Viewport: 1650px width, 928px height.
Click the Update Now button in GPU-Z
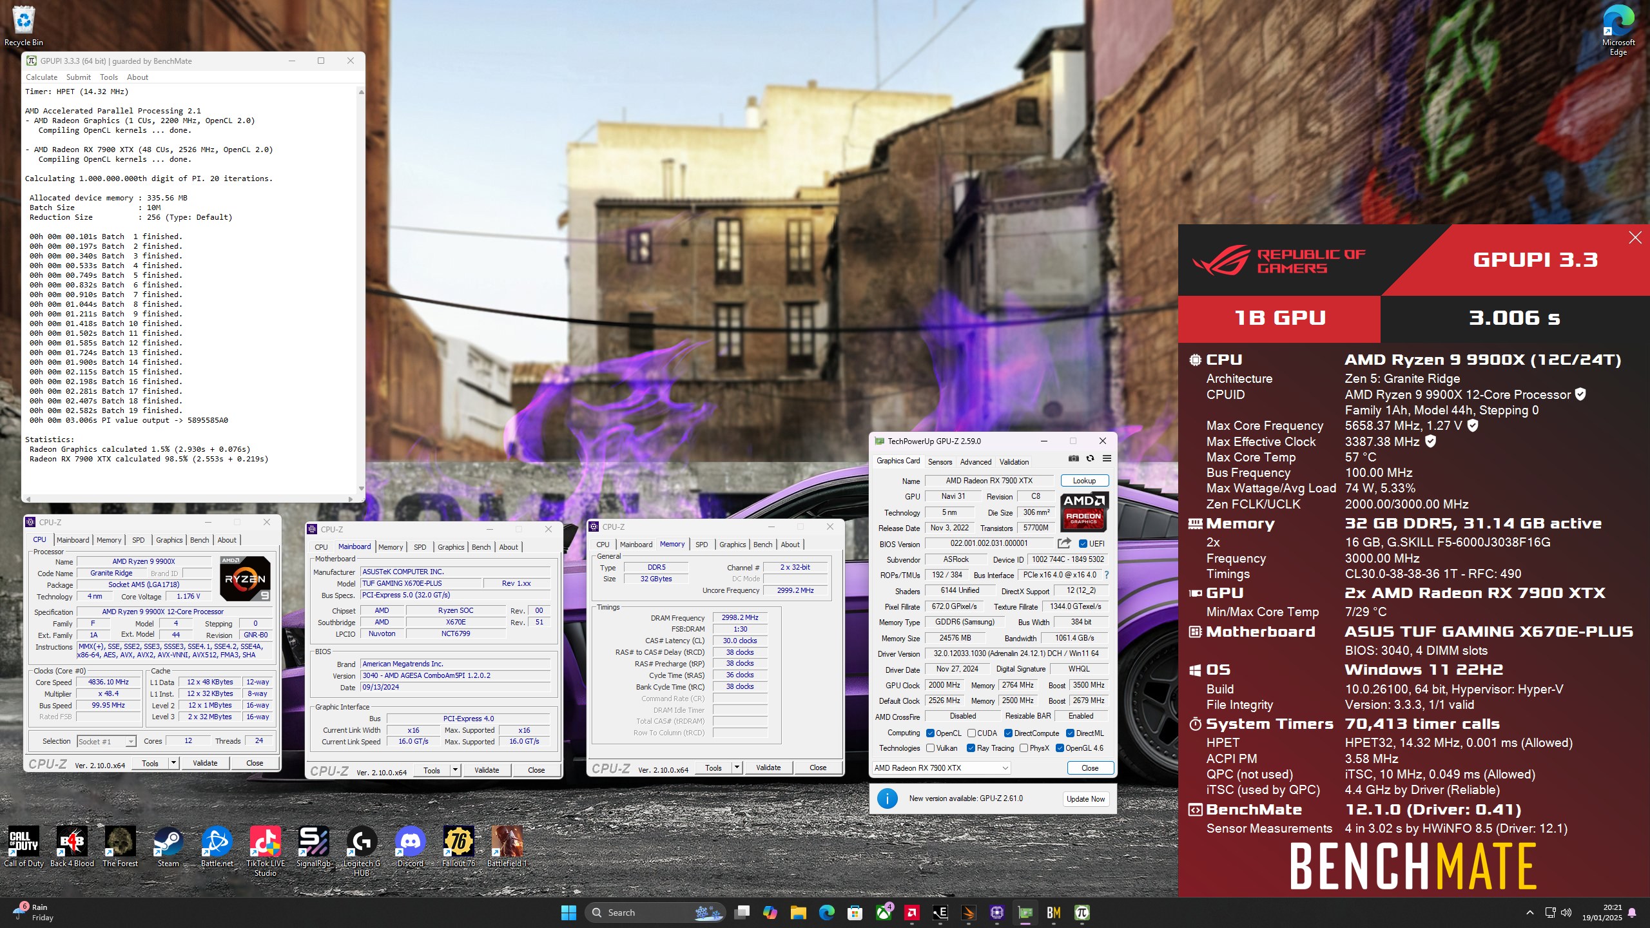point(1085,799)
